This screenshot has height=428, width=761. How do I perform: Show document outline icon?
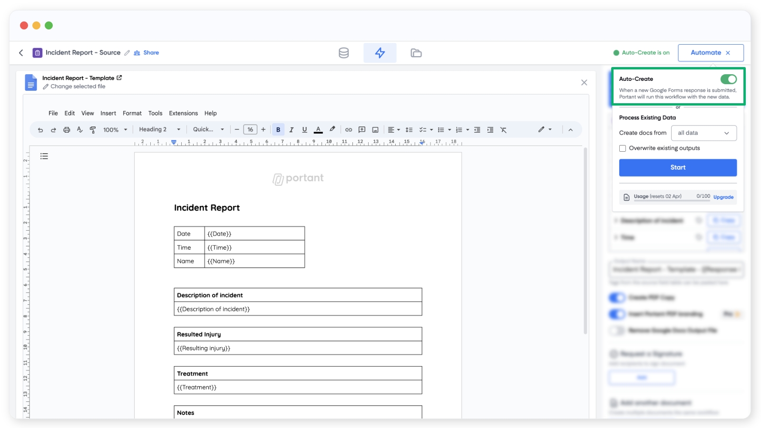(44, 156)
